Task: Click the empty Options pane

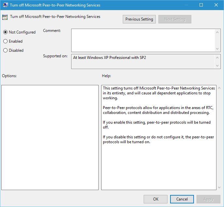Action: pos(50,137)
